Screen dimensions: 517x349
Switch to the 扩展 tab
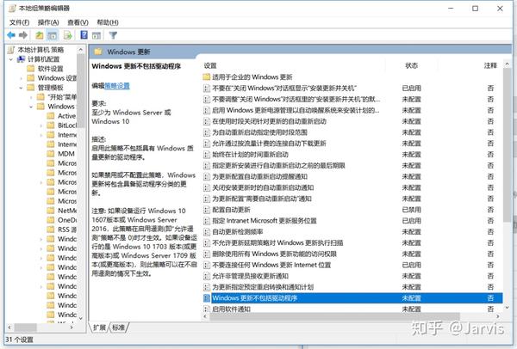(x=99, y=328)
